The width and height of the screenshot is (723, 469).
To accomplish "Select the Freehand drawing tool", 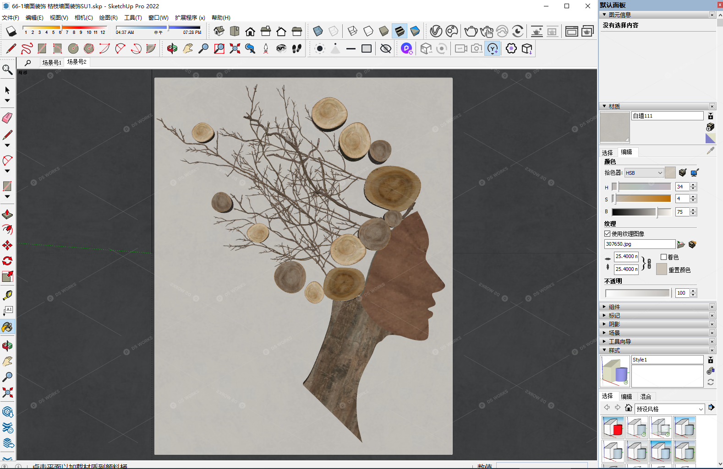I will coord(27,49).
